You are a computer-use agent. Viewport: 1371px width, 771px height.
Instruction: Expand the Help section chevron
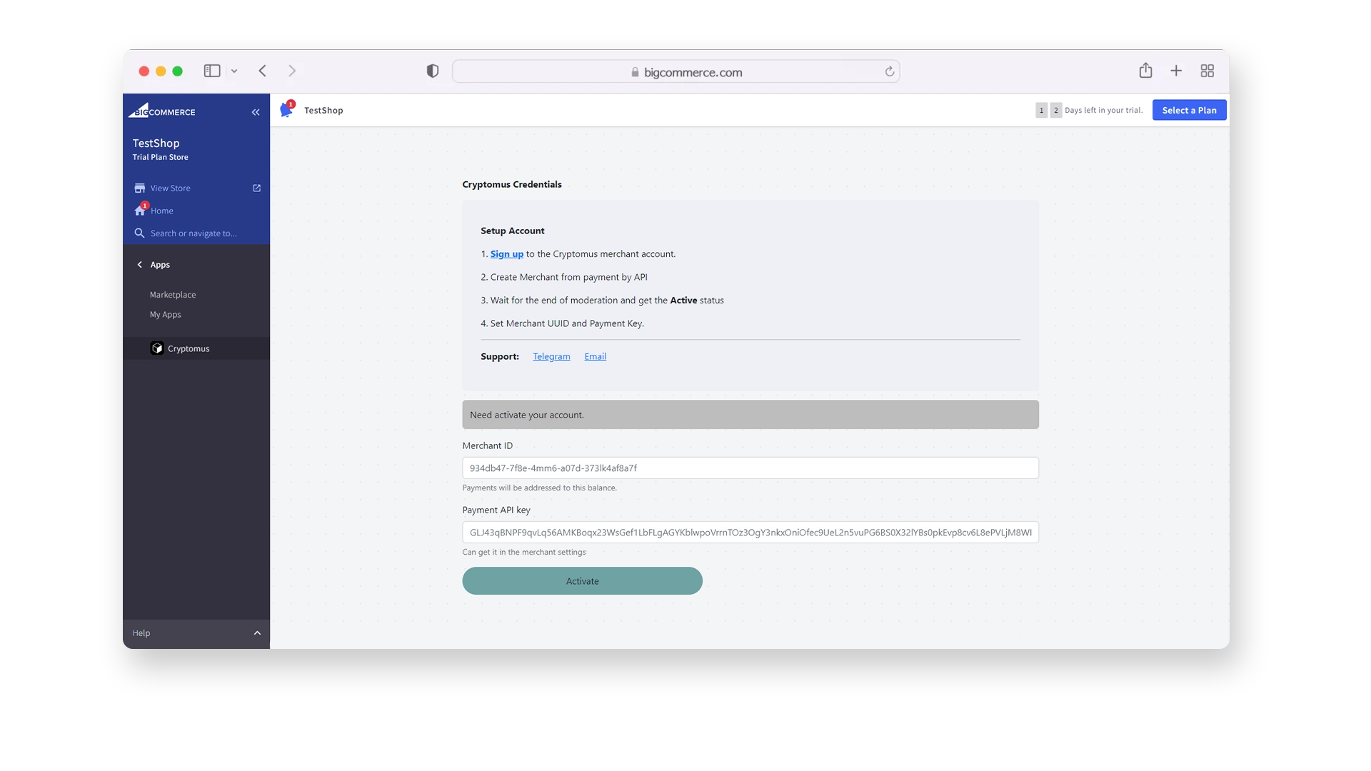pos(257,633)
